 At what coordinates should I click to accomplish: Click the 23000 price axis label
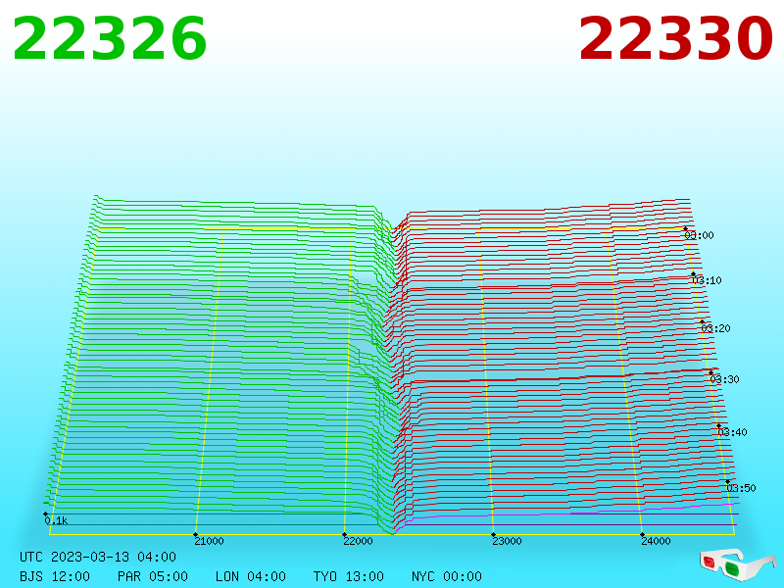507,541
